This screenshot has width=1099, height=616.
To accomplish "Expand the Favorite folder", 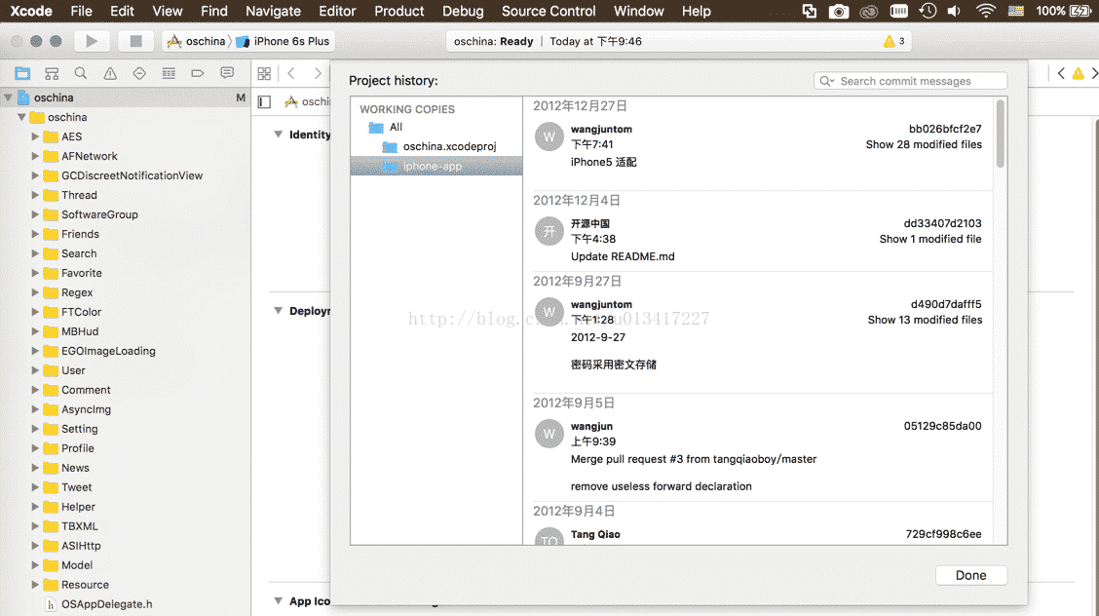I will (x=35, y=273).
